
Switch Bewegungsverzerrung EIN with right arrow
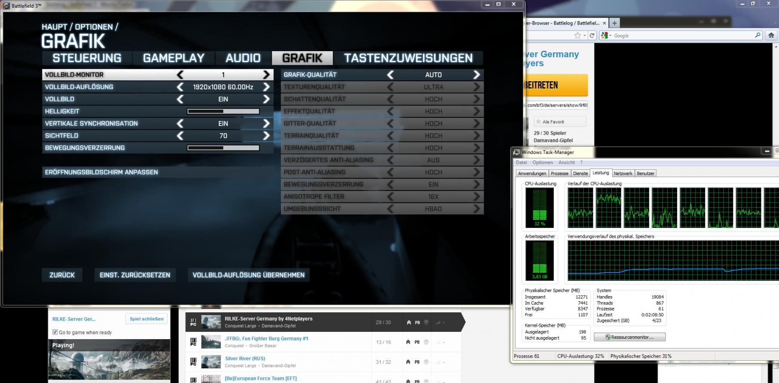click(x=476, y=184)
